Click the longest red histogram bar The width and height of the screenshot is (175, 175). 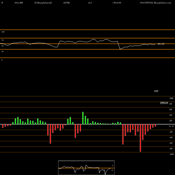(x=140, y=138)
